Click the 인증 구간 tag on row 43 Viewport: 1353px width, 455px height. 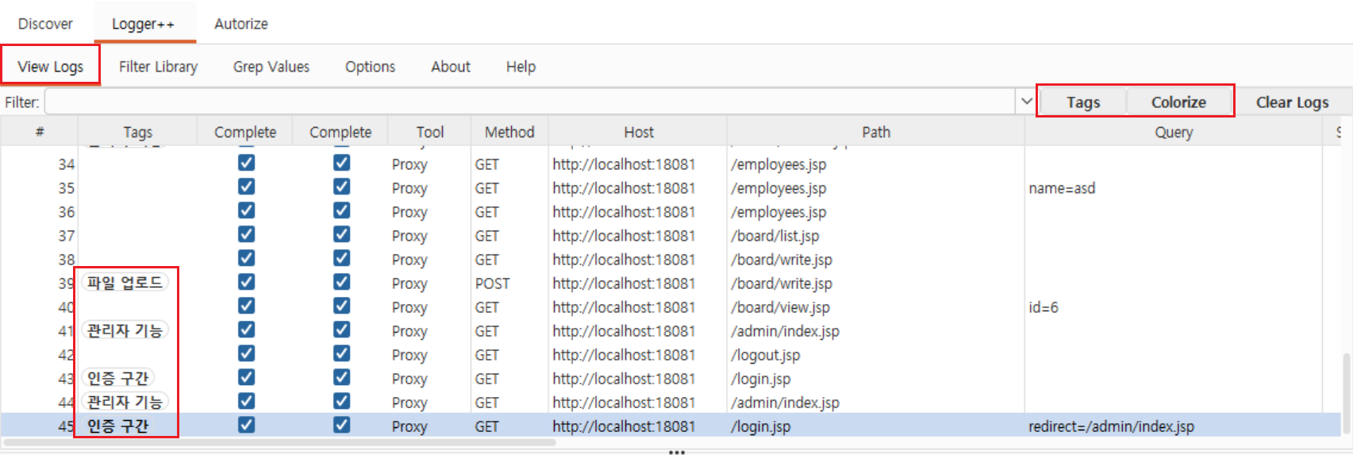tap(117, 378)
